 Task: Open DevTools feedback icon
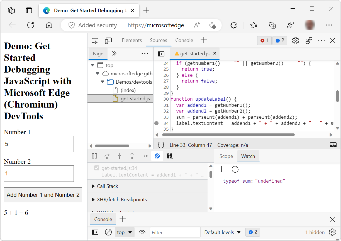point(309,41)
